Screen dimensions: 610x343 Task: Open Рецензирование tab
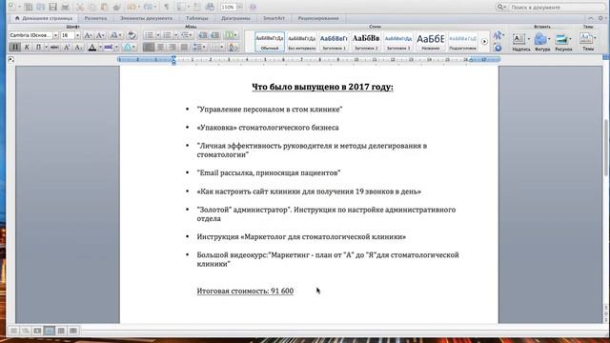click(318, 18)
